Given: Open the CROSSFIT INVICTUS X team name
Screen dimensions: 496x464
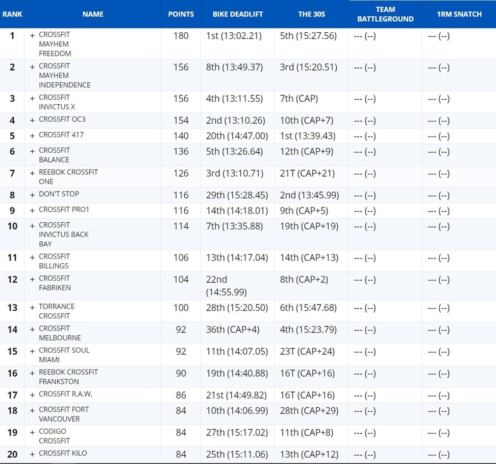Looking at the screenshot, I should click(x=57, y=102).
